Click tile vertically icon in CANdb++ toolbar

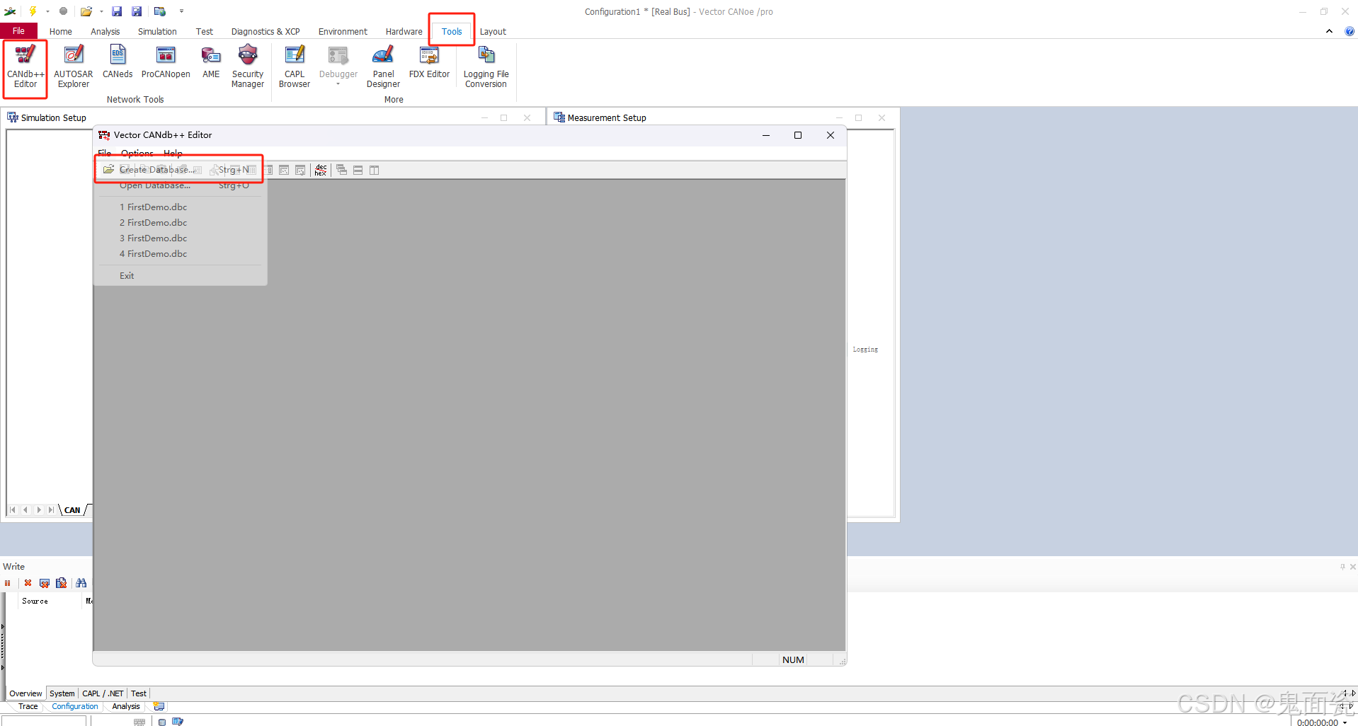point(375,170)
